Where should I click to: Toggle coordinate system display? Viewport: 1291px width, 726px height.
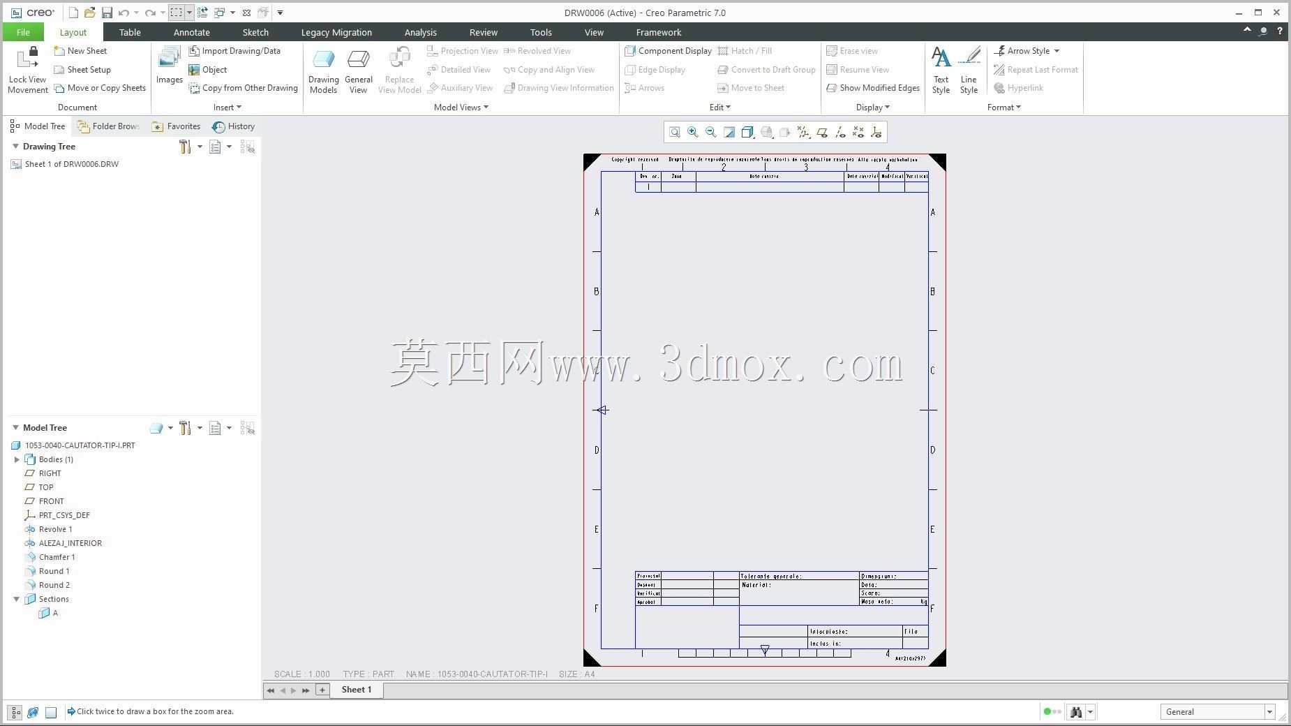[x=876, y=132]
